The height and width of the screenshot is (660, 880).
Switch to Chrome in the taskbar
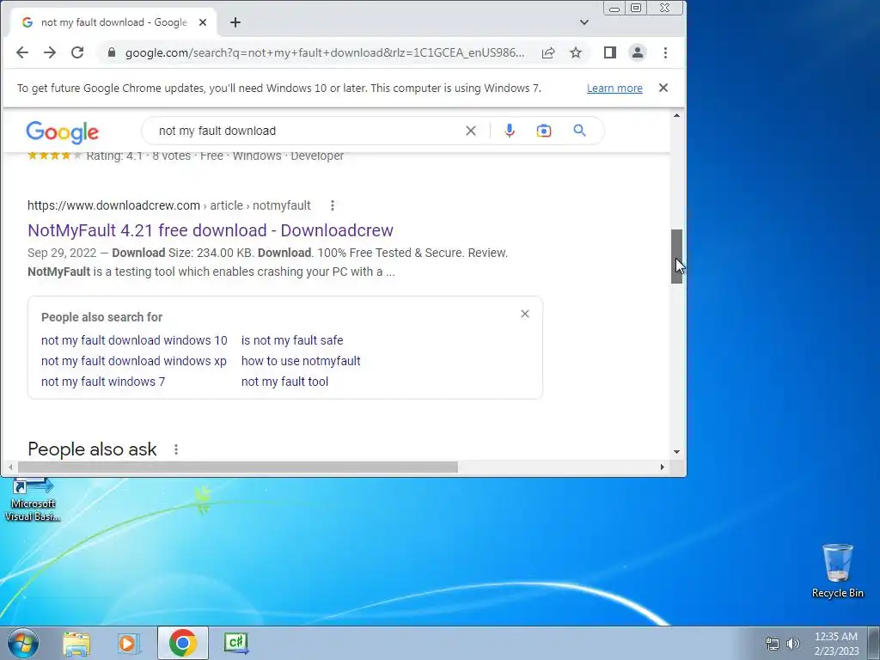coord(183,643)
